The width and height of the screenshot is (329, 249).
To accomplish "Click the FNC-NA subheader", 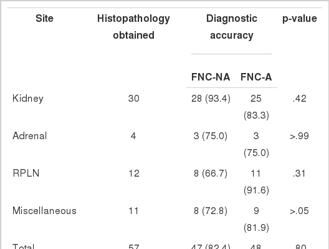I will [x=211, y=77].
